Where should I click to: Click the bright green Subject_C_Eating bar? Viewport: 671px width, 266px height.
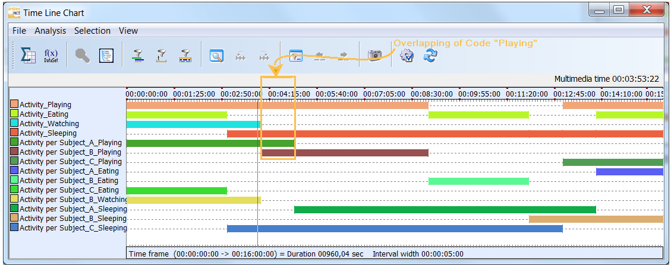tap(177, 191)
